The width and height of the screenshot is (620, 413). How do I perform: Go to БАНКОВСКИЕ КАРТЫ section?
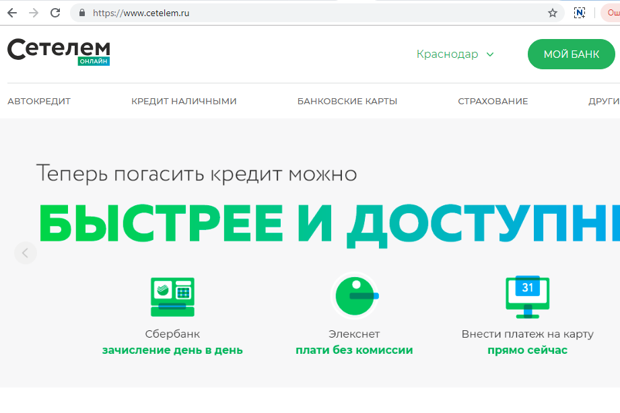pyautogui.click(x=347, y=101)
